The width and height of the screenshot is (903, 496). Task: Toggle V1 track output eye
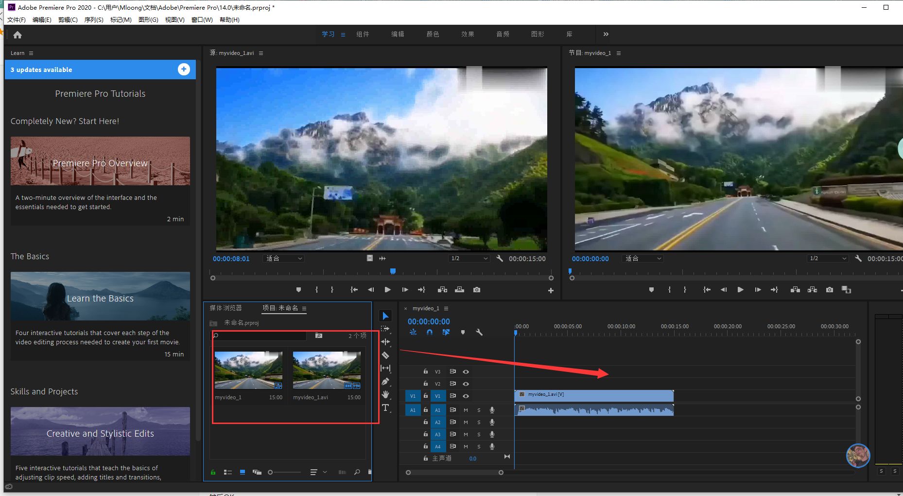pos(466,396)
